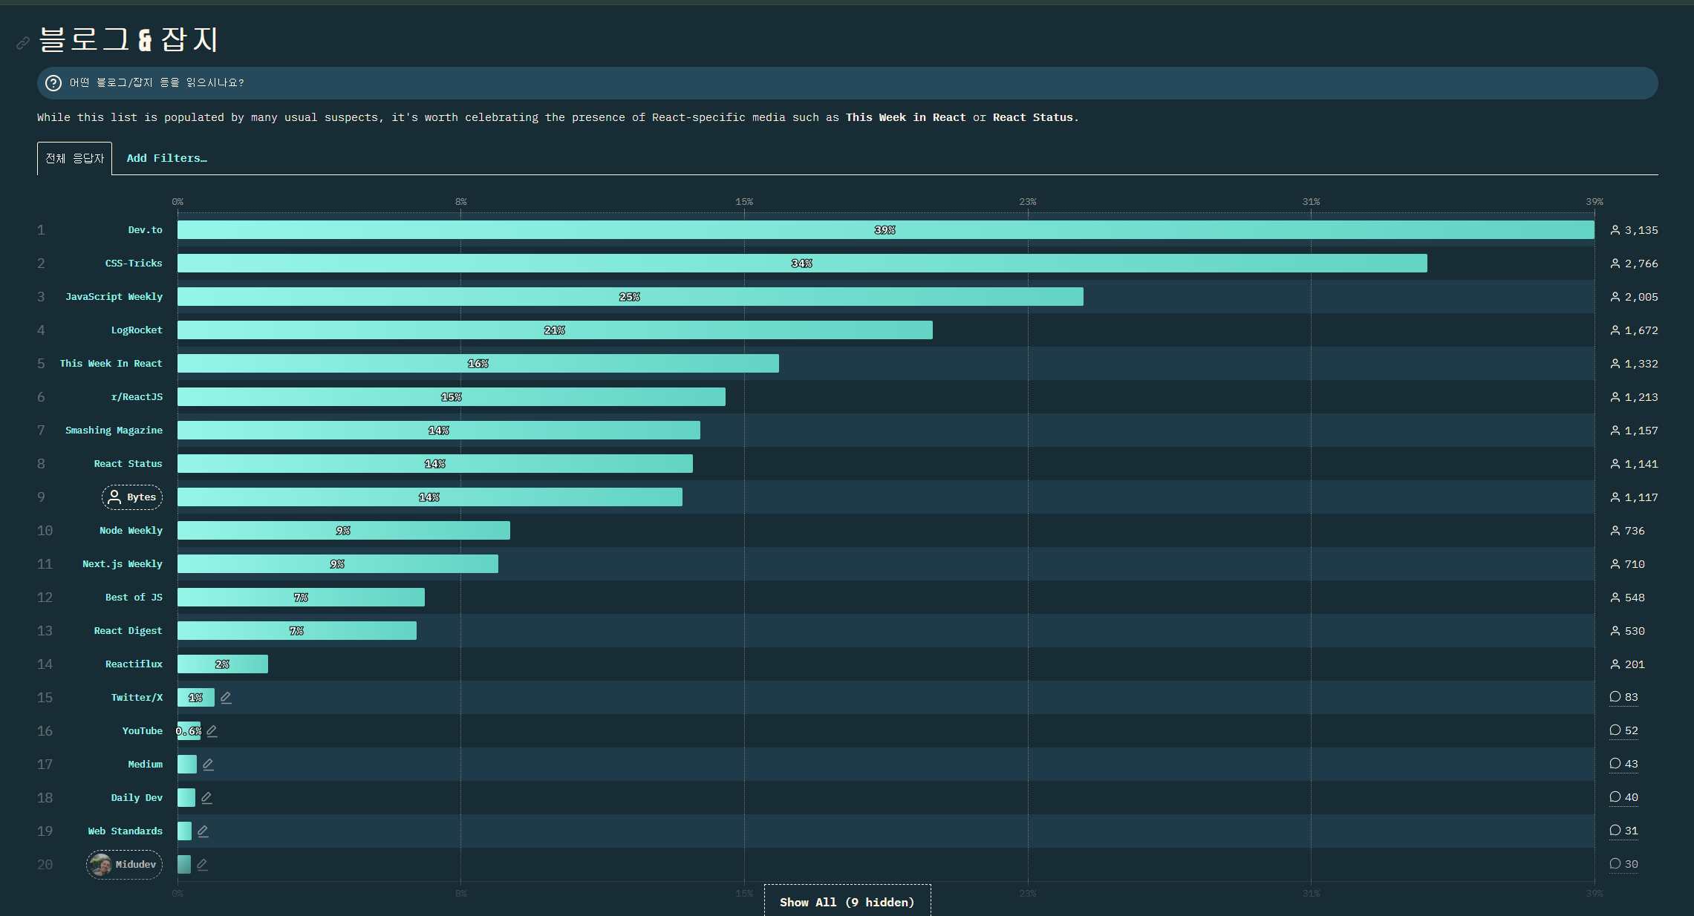1694x916 pixels.
Task: Click the 39% Dev.to bar
Action: click(885, 230)
